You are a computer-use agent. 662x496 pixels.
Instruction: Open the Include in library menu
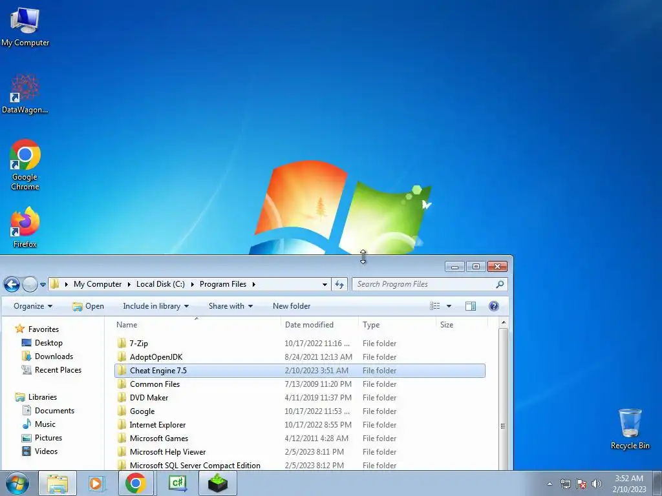(156, 306)
